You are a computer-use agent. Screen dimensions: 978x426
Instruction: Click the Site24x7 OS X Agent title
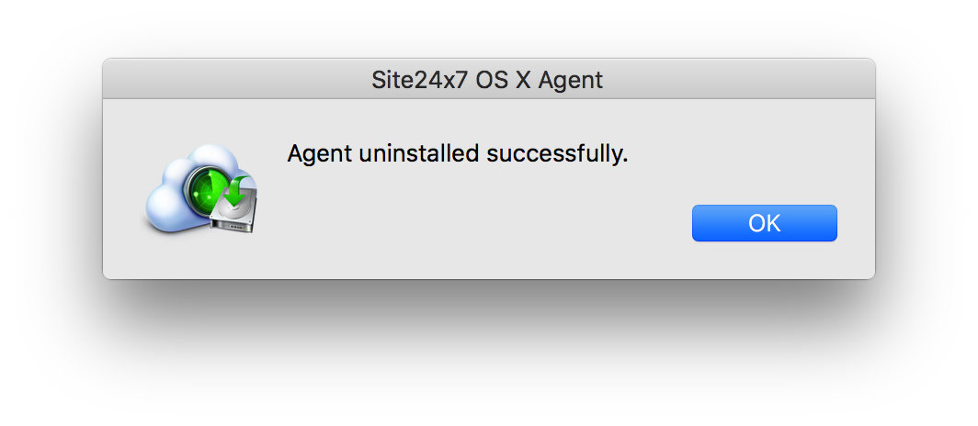[x=487, y=80]
